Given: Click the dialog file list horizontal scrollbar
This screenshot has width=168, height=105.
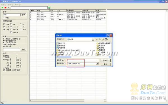Looking at the screenshot, I should (84, 57).
